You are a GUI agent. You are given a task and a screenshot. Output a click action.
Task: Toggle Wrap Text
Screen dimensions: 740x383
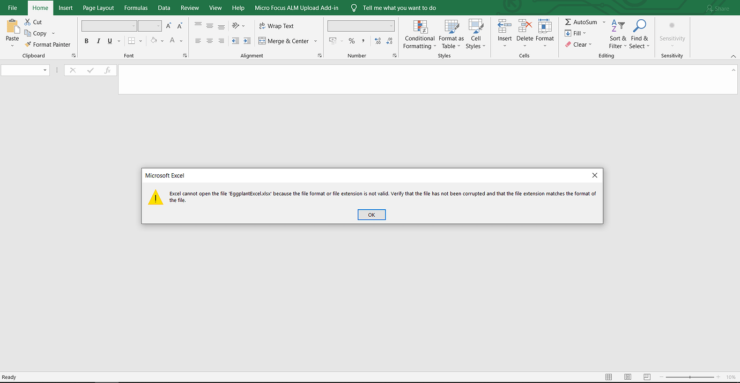(x=276, y=26)
